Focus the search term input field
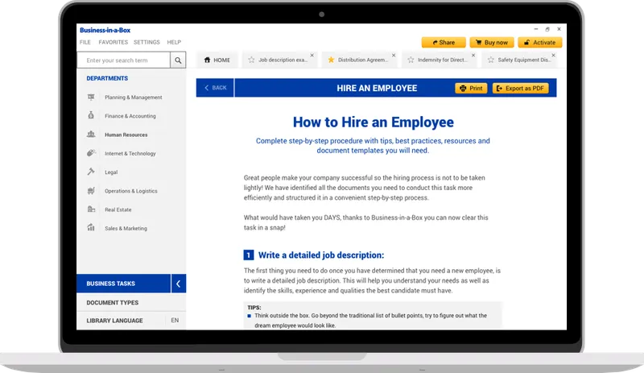 [x=124, y=60]
